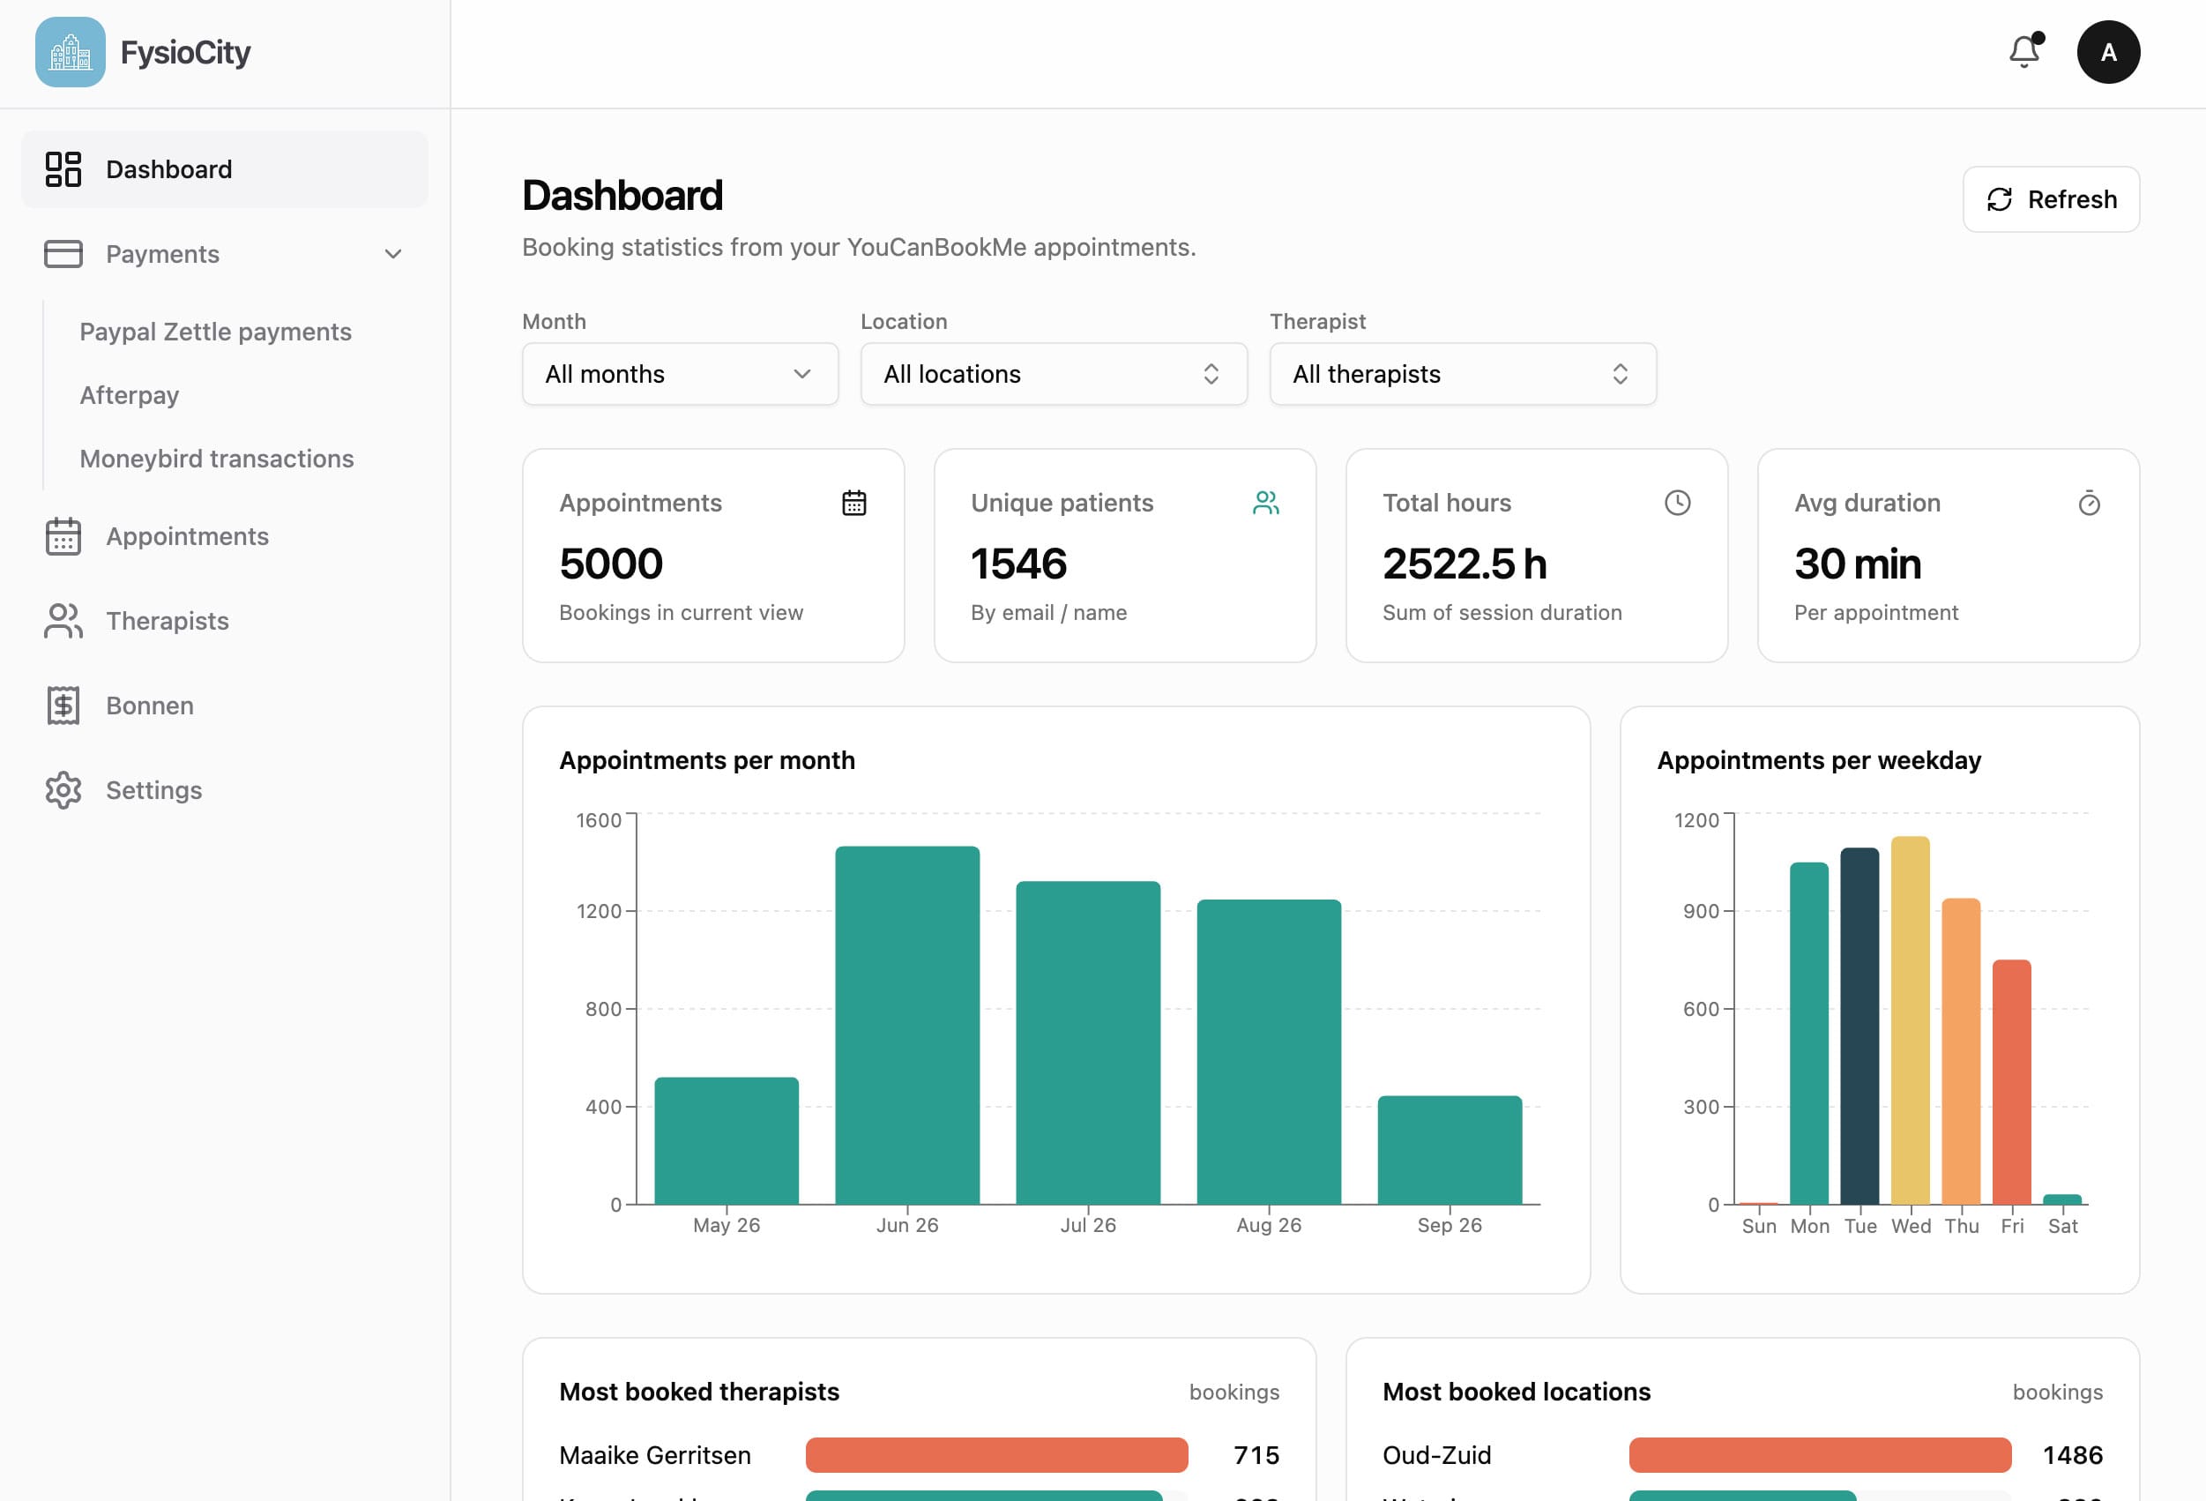Open Paypal Zettle payments page
2206x1501 pixels.
point(215,332)
